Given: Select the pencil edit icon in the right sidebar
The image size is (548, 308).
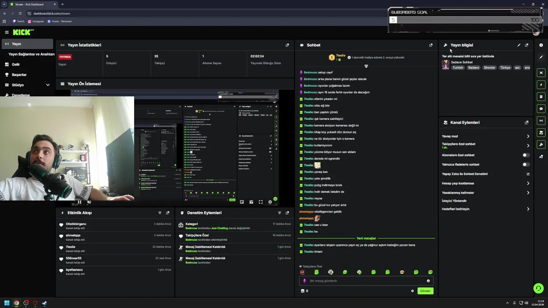Looking at the screenshot, I should [x=541, y=57].
